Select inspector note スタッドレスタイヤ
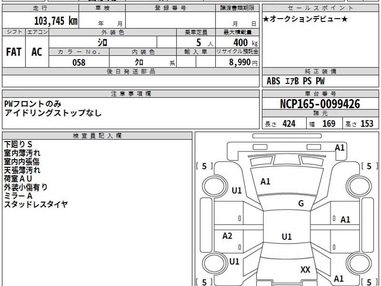Image resolution: width=381 pixels, height=286 pixels. point(36,205)
